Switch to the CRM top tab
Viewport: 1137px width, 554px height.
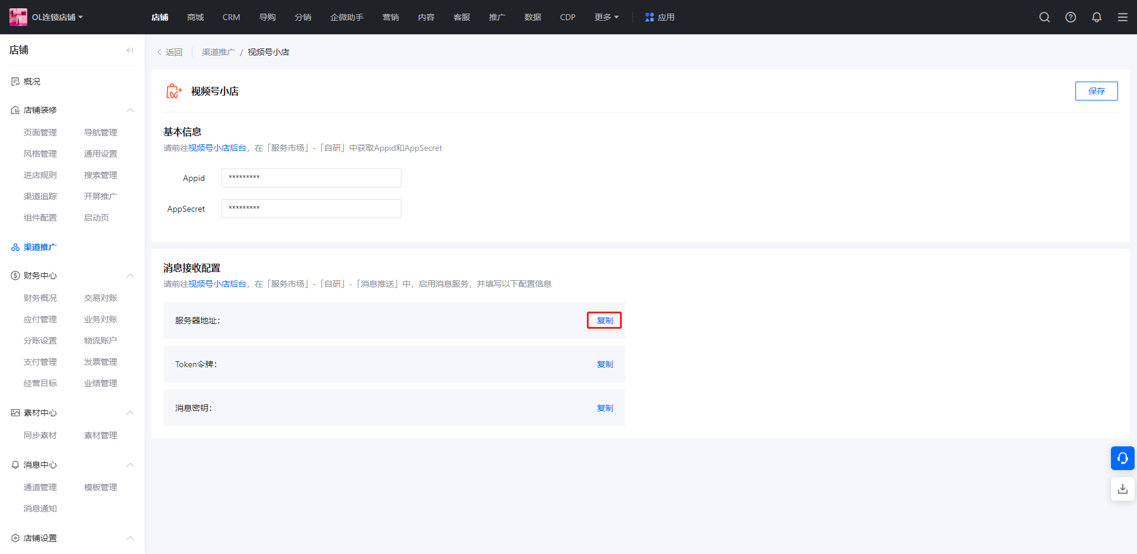pos(231,17)
